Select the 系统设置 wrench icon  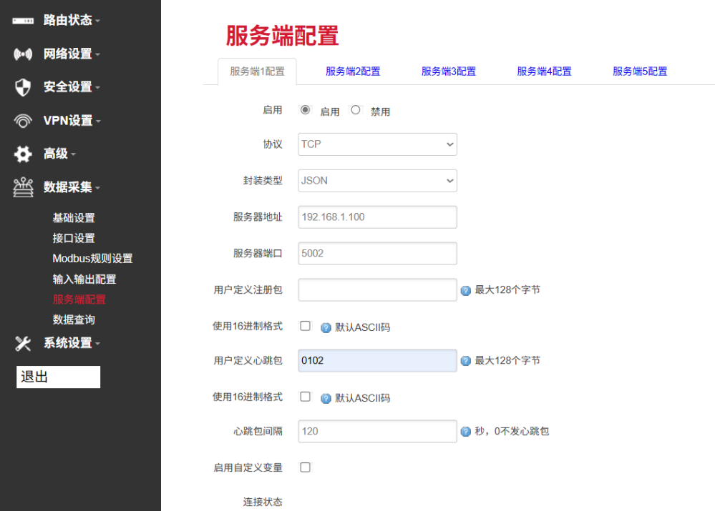tap(21, 343)
